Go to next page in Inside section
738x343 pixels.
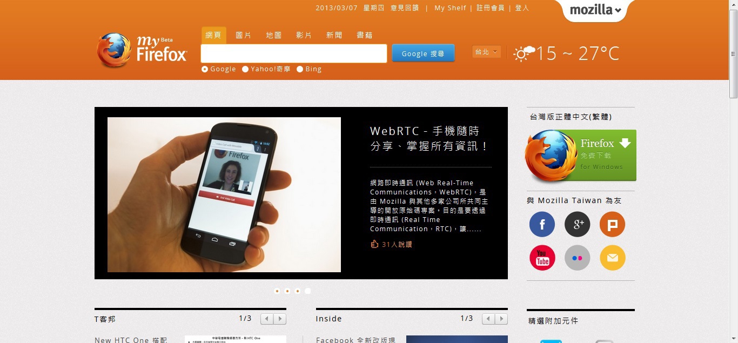[x=501, y=319]
